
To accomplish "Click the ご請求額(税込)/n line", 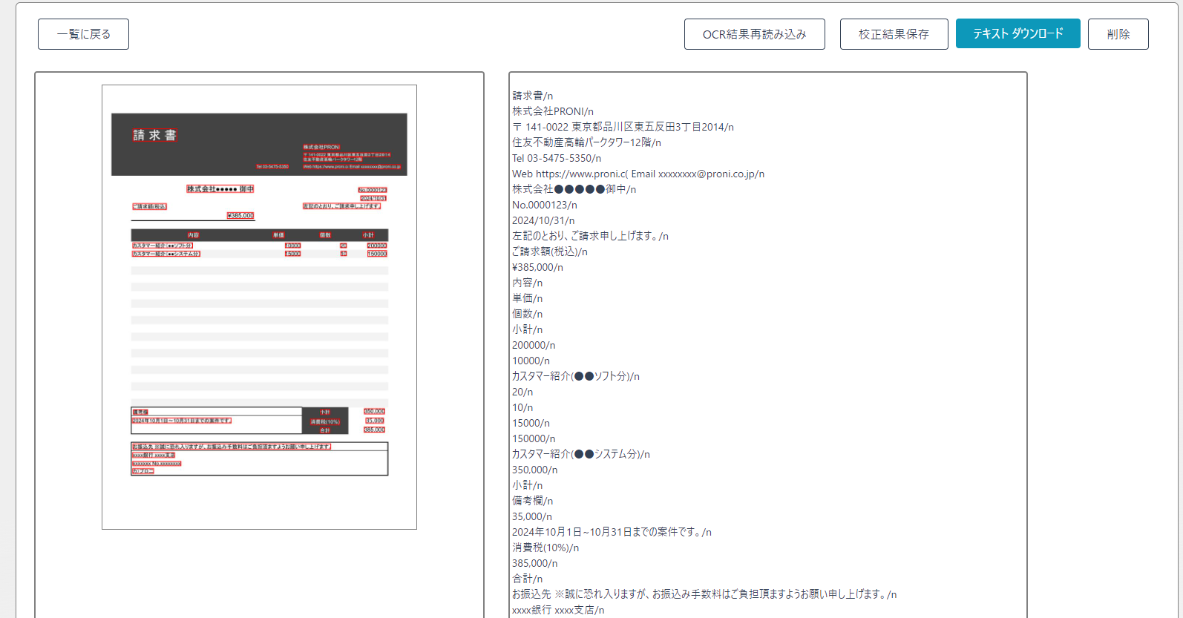I will coord(550,252).
